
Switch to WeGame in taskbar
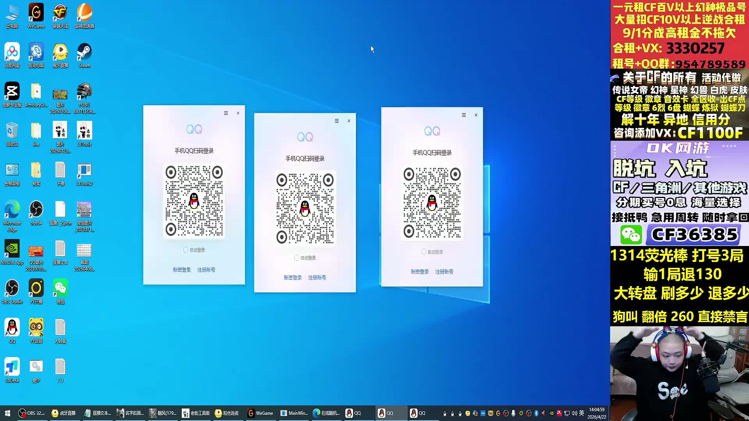coord(261,413)
